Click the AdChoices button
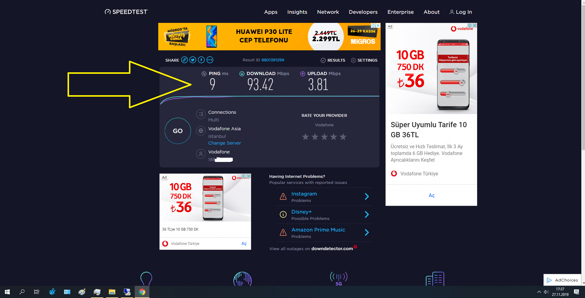This screenshot has height=298, width=585. [x=562, y=280]
